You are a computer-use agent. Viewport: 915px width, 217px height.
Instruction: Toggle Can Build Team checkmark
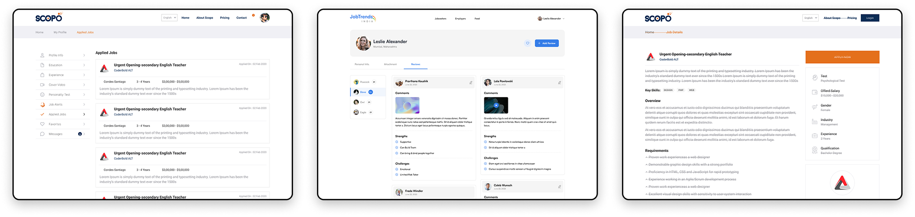(397, 148)
